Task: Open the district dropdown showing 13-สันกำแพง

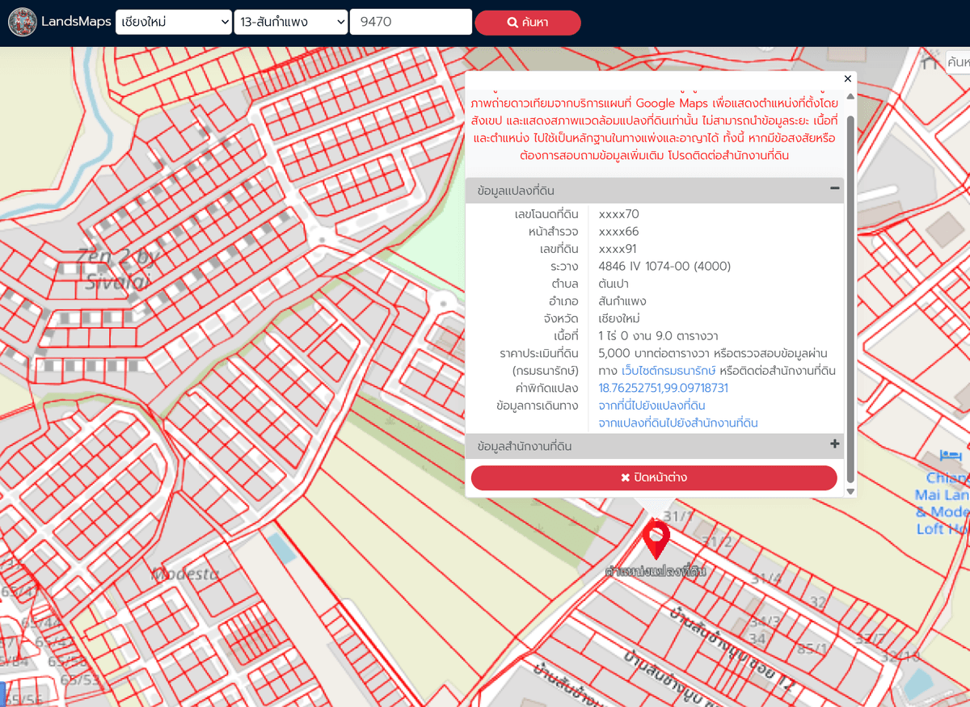Action: [291, 22]
